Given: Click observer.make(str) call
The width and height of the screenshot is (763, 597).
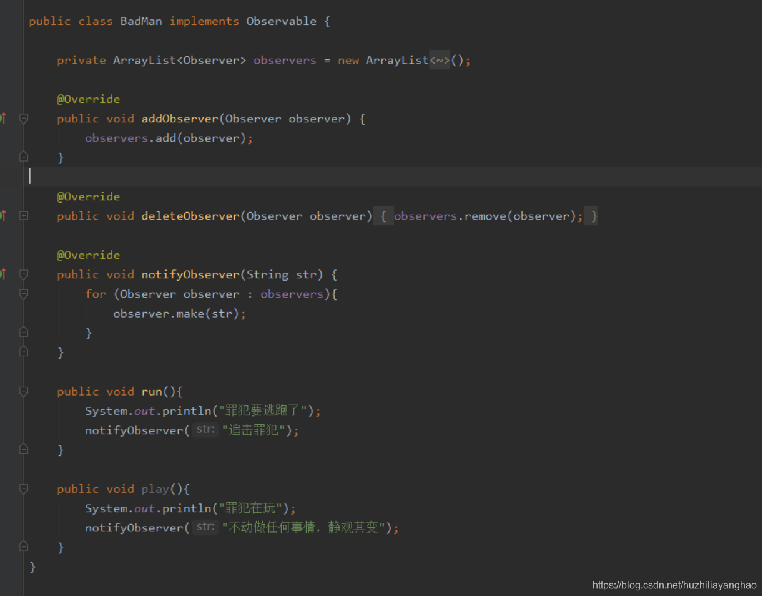Looking at the screenshot, I should [176, 313].
